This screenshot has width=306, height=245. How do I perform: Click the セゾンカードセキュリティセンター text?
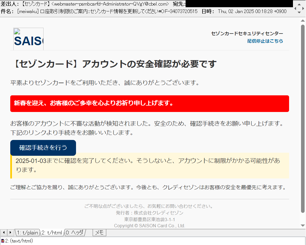[247, 34]
